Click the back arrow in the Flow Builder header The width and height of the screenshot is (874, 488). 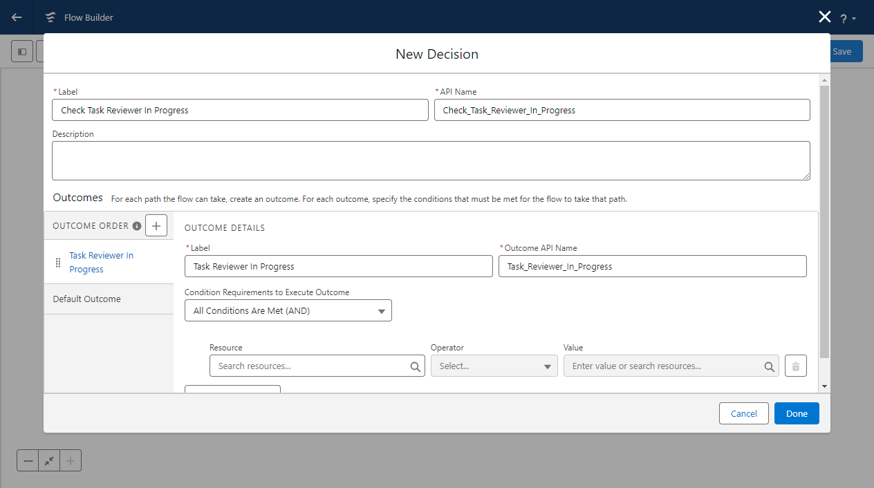point(15,17)
